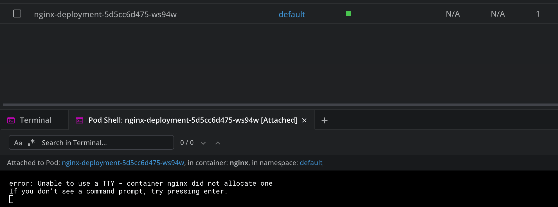Open the default namespace link in the pod row
558x207 pixels.
pos(292,14)
